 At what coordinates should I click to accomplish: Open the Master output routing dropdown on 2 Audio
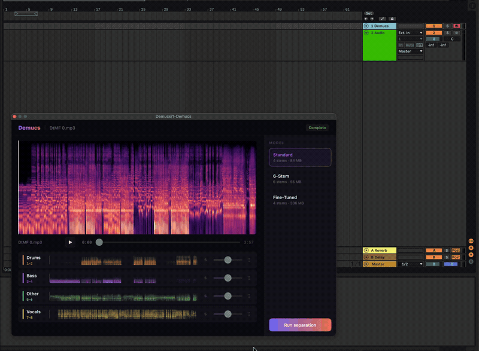(x=410, y=51)
